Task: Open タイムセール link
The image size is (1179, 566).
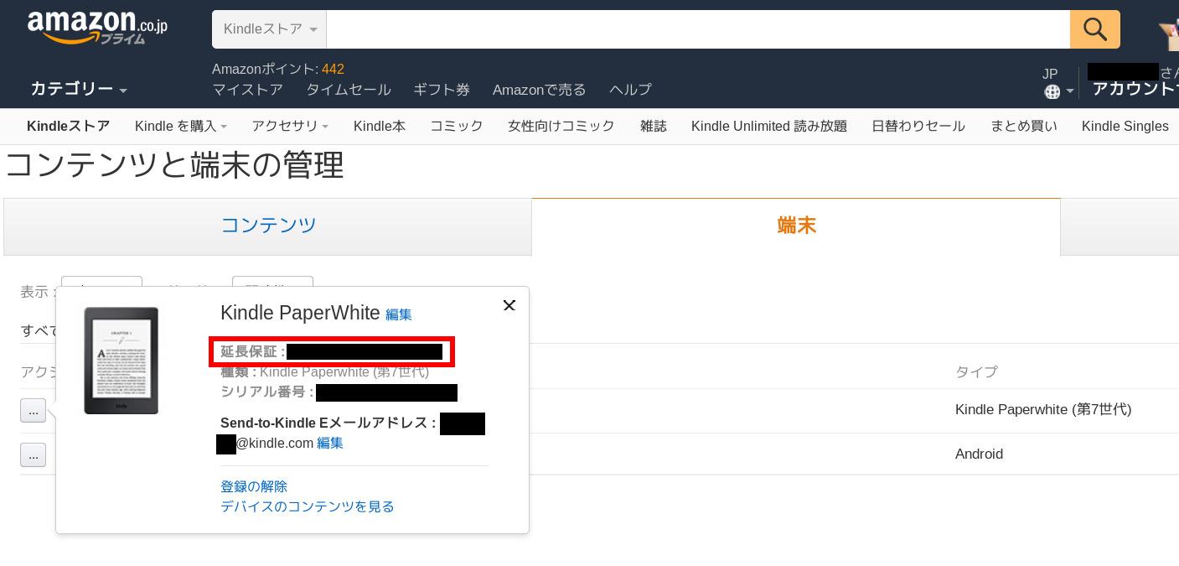Action: point(349,90)
